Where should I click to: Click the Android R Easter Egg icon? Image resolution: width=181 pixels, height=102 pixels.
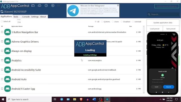8,89
